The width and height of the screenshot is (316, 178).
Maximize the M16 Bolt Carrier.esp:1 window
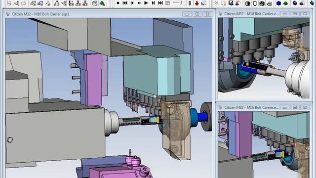coord(197,14)
